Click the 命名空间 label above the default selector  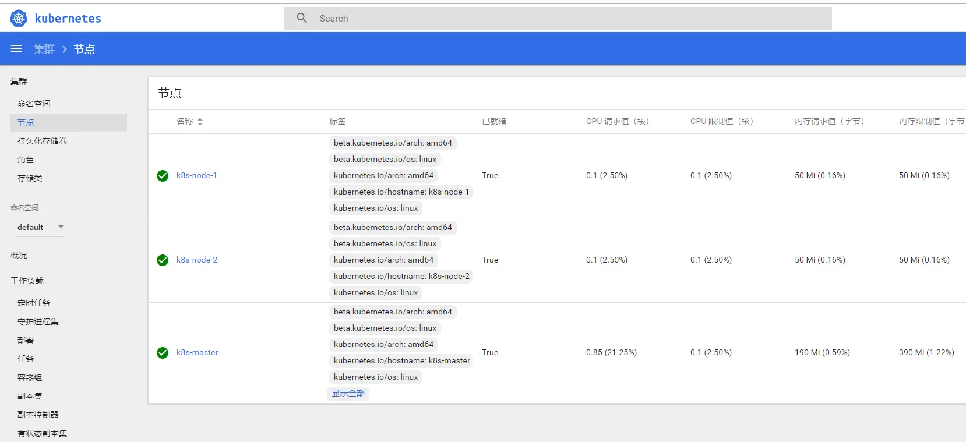tap(24, 207)
